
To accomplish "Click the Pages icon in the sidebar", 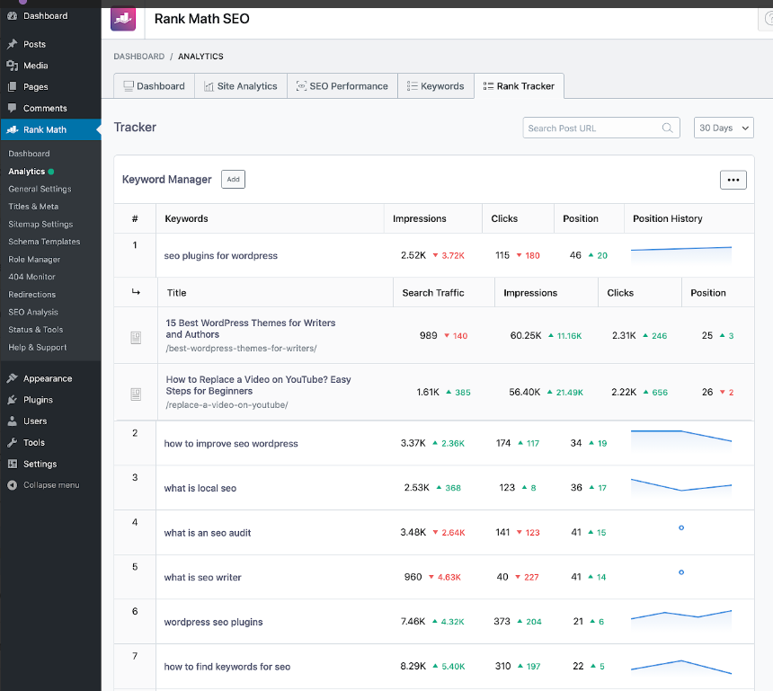I will (13, 87).
